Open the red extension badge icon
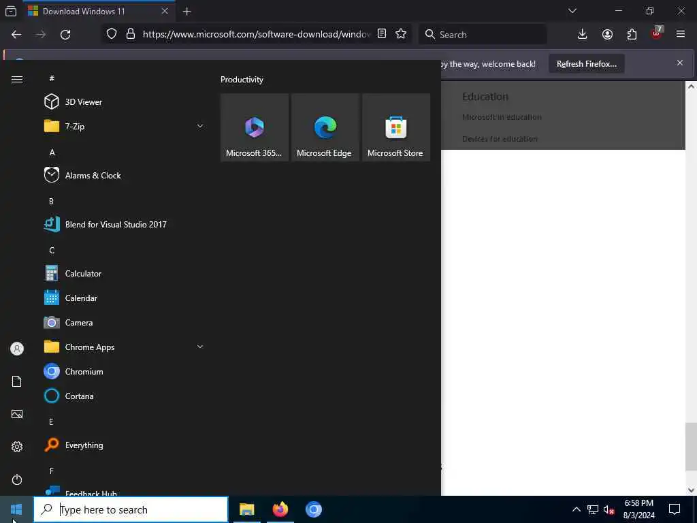The width and height of the screenshot is (697, 523). 657,33
